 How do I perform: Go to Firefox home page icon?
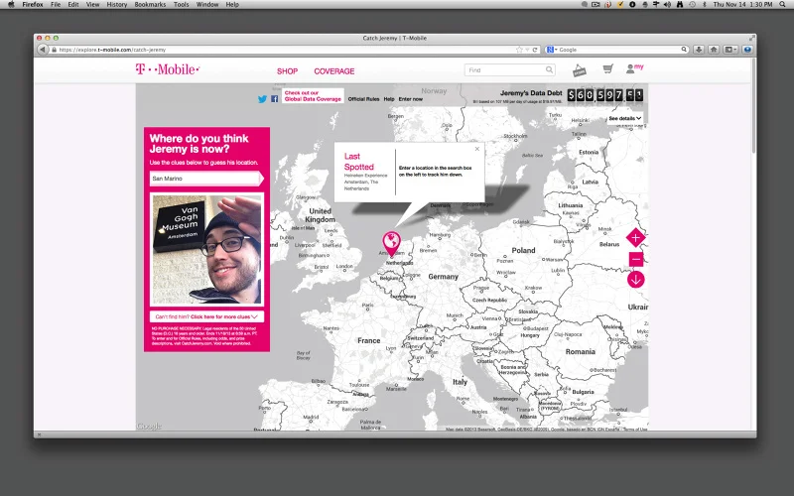coord(714,50)
